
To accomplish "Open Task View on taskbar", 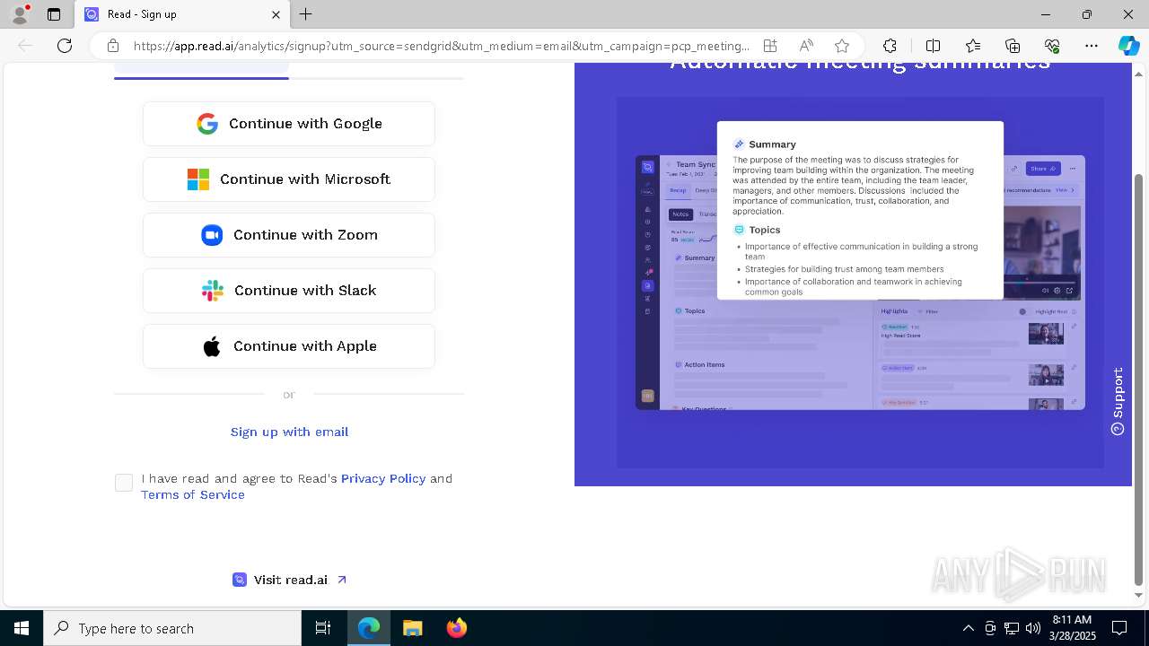I will click(323, 628).
